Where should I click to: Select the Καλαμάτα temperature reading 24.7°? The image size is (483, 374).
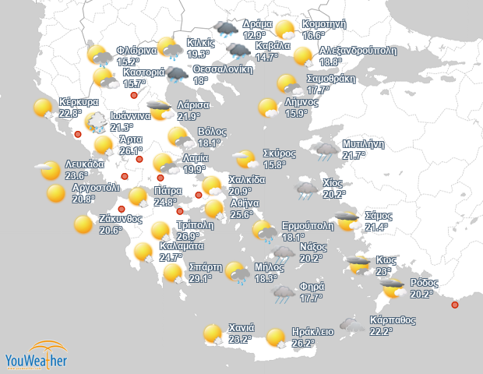pyautogui.click(x=171, y=257)
